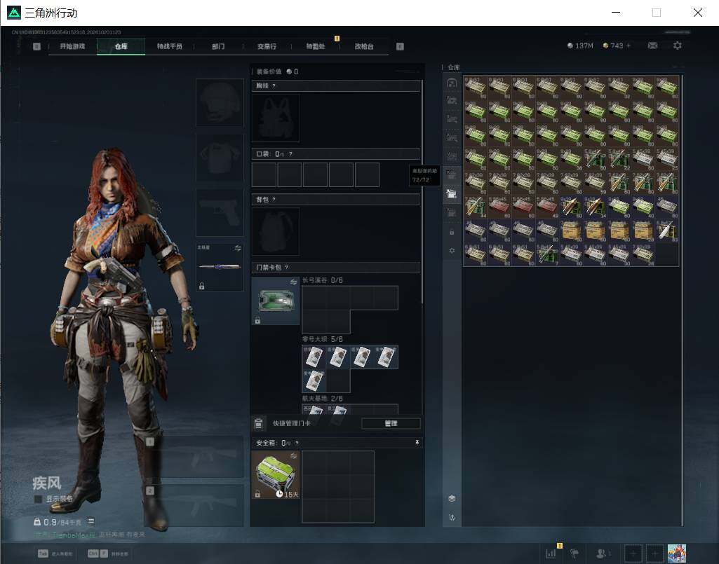Click the 管理 button
This screenshot has height=564, width=719.
(391, 424)
